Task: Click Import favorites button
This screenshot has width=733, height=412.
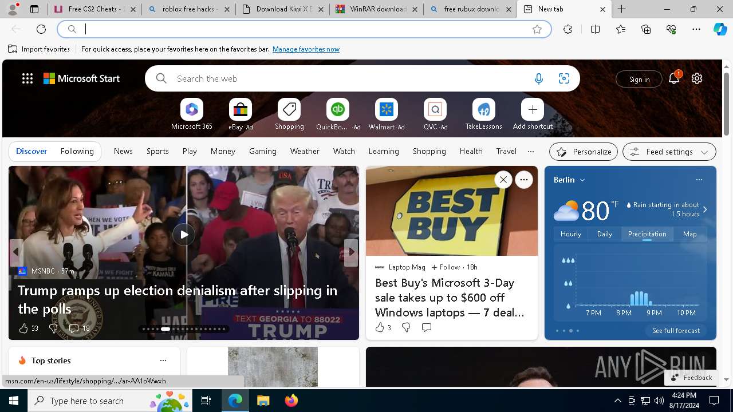Action: (39, 49)
